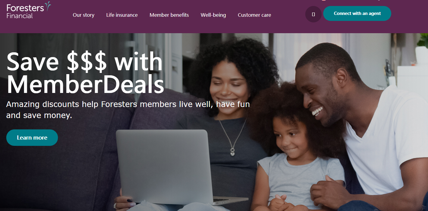This screenshot has height=211, width=428.
Task: Expand the Member benefits navigation menu
Action: (x=169, y=15)
